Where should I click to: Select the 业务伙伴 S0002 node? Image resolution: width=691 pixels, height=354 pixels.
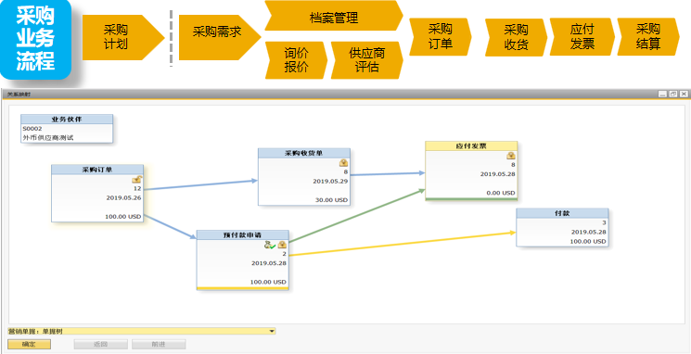coord(67,129)
